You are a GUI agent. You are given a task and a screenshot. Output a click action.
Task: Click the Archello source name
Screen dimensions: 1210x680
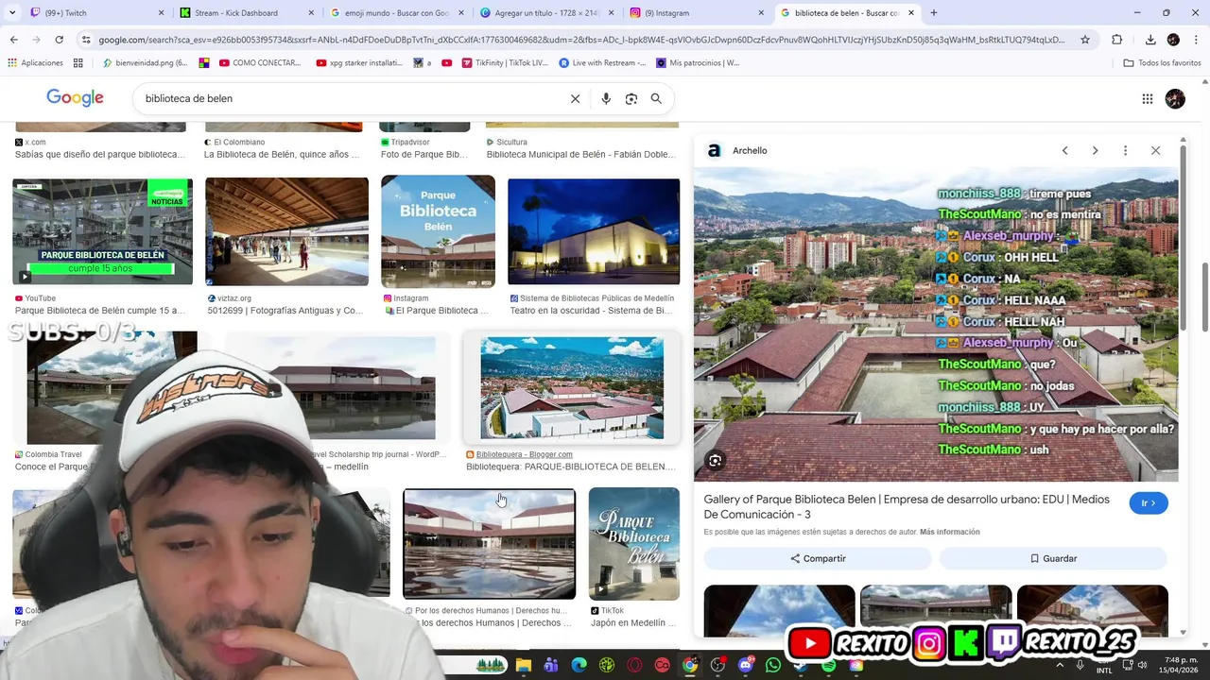tap(750, 150)
